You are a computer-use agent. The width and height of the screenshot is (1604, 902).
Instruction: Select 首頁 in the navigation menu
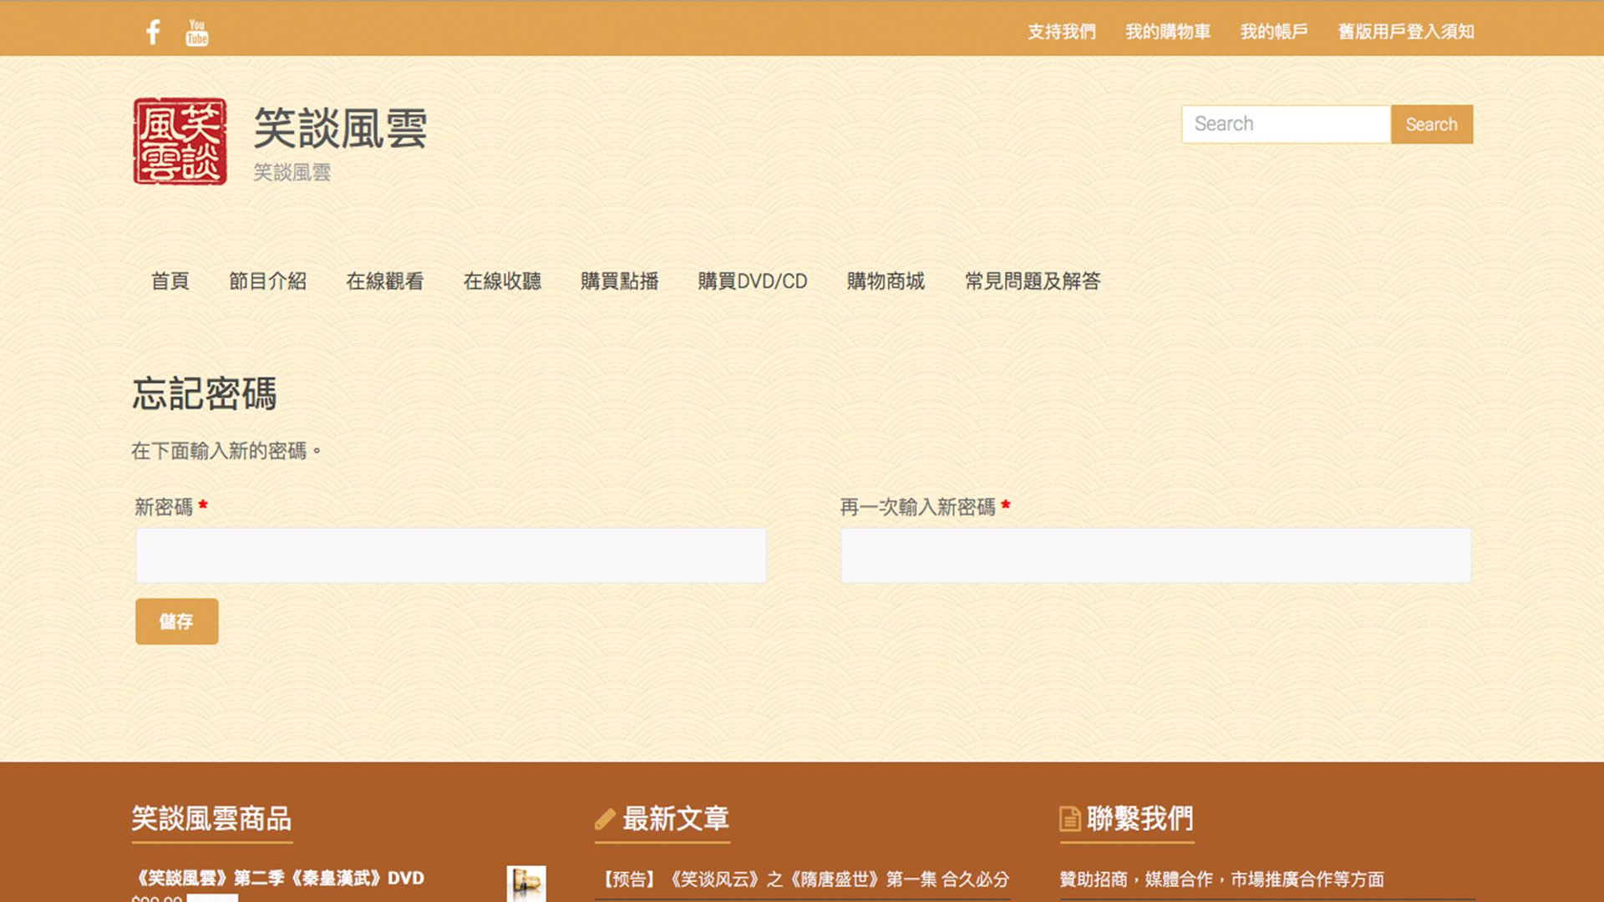pos(170,281)
